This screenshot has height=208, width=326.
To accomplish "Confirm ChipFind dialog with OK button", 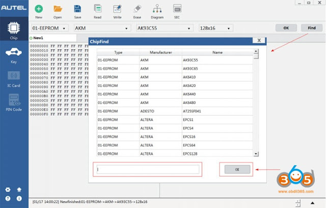I will 237,169.
